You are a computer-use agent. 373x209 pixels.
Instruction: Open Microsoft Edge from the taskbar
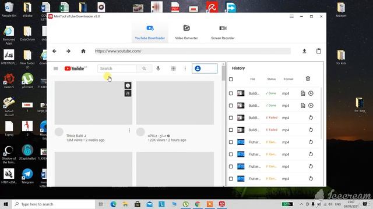(x=114, y=204)
